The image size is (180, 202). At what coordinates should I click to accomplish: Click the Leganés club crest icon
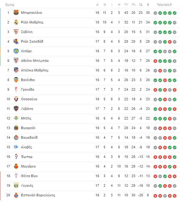pos(16,185)
